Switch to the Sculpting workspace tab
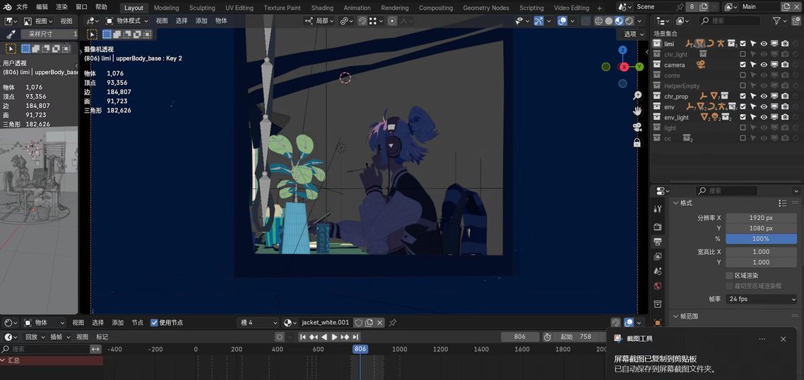The height and width of the screenshot is (380, 804). click(202, 8)
